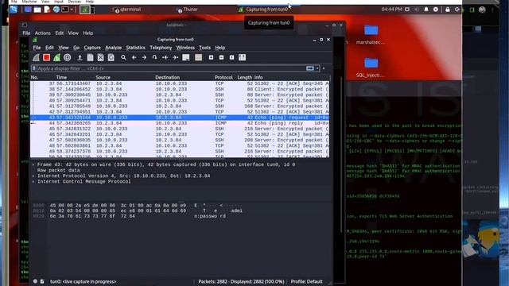The height and width of the screenshot is (286, 509).
Task: Sort packets by Protocol column header
Action: tap(223, 78)
